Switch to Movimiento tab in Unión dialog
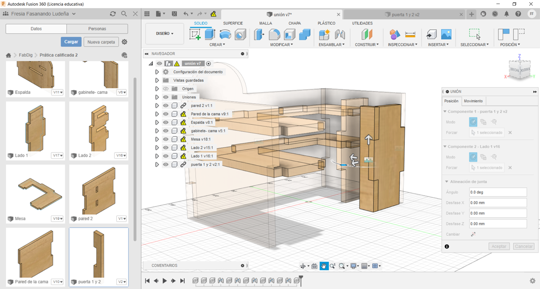540x289 pixels. [x=473, y=101]
